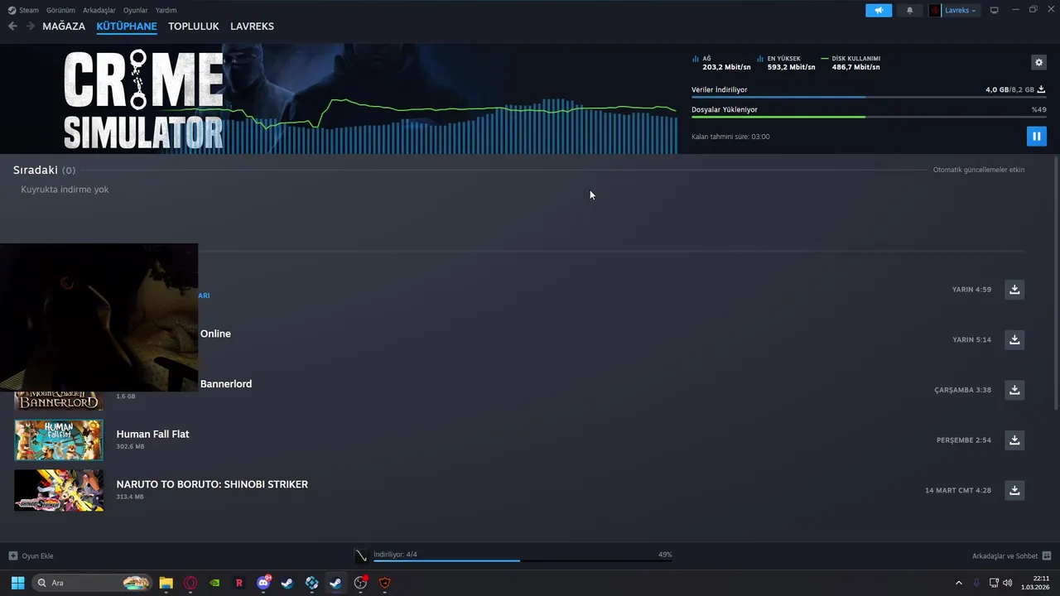Click the Bannerlord title text
This screenshot has height=596, width=1060.
[x=226, y=384]
